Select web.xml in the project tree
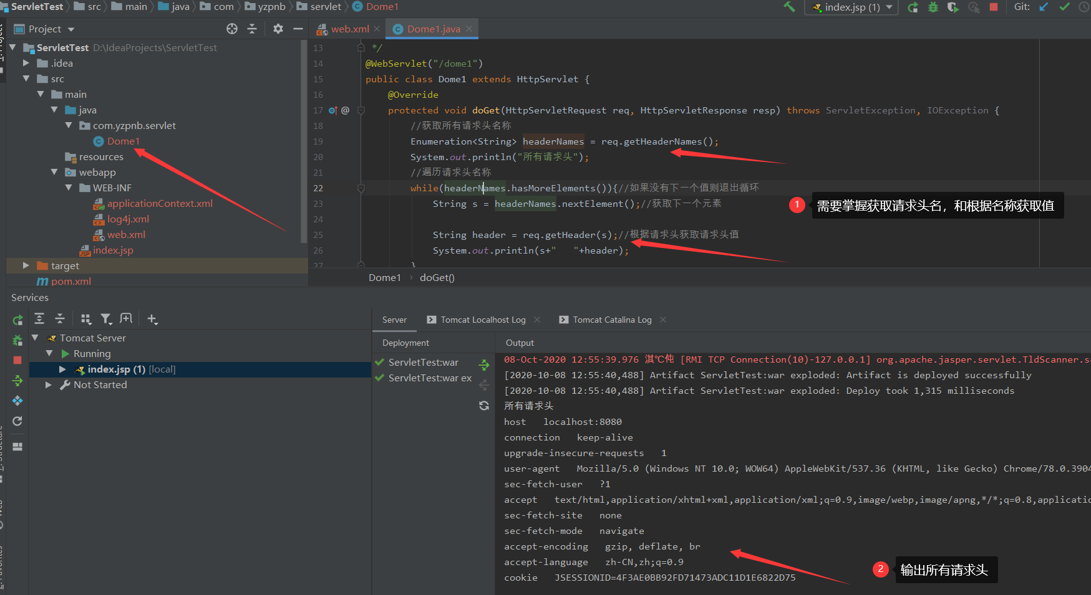 [126, 235]
